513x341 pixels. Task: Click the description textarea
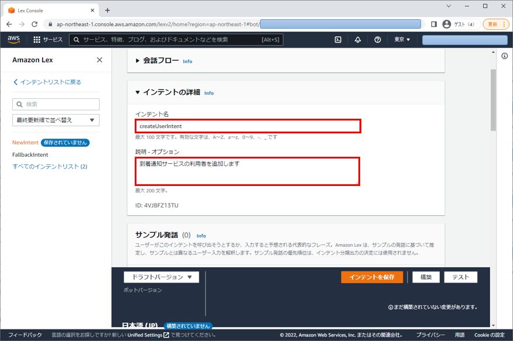click(247, 171)
